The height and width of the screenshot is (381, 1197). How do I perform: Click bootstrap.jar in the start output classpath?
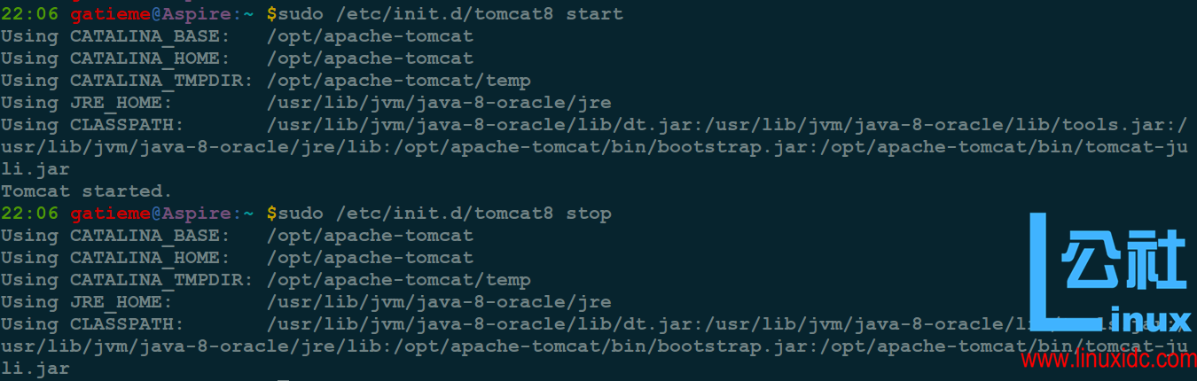733,147
